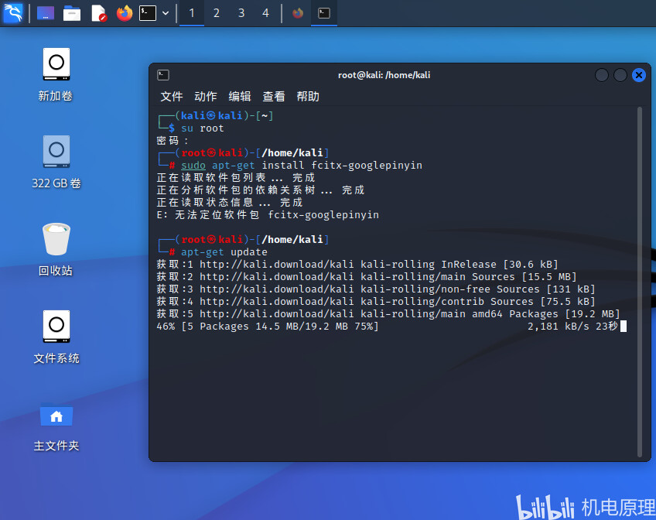Click the 'main amd64 Packages' output line

point(388,314)
